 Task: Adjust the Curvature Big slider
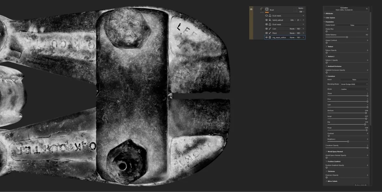click(348, 124)
